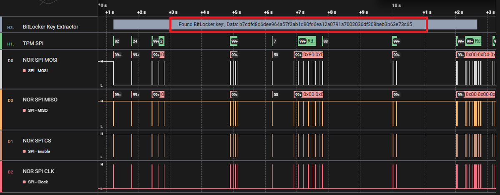Viewport: 500px width, 195px height.
Task: Select the NOR SPI MOSI channel name
Action: [40, 60]
